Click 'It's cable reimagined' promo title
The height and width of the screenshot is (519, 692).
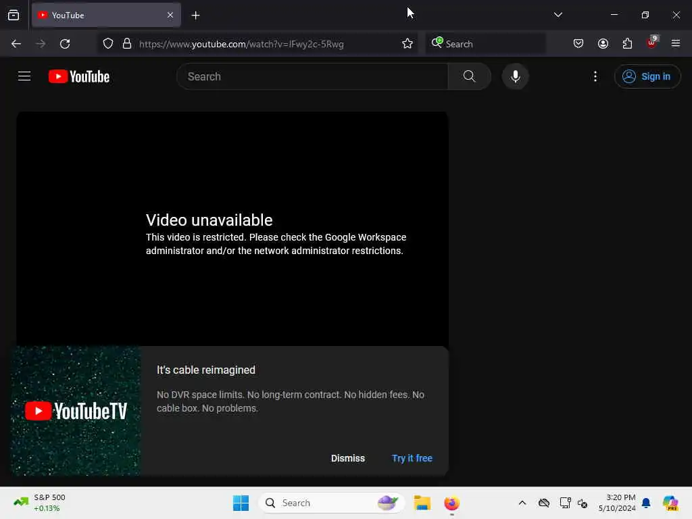(x=205, y=370)
